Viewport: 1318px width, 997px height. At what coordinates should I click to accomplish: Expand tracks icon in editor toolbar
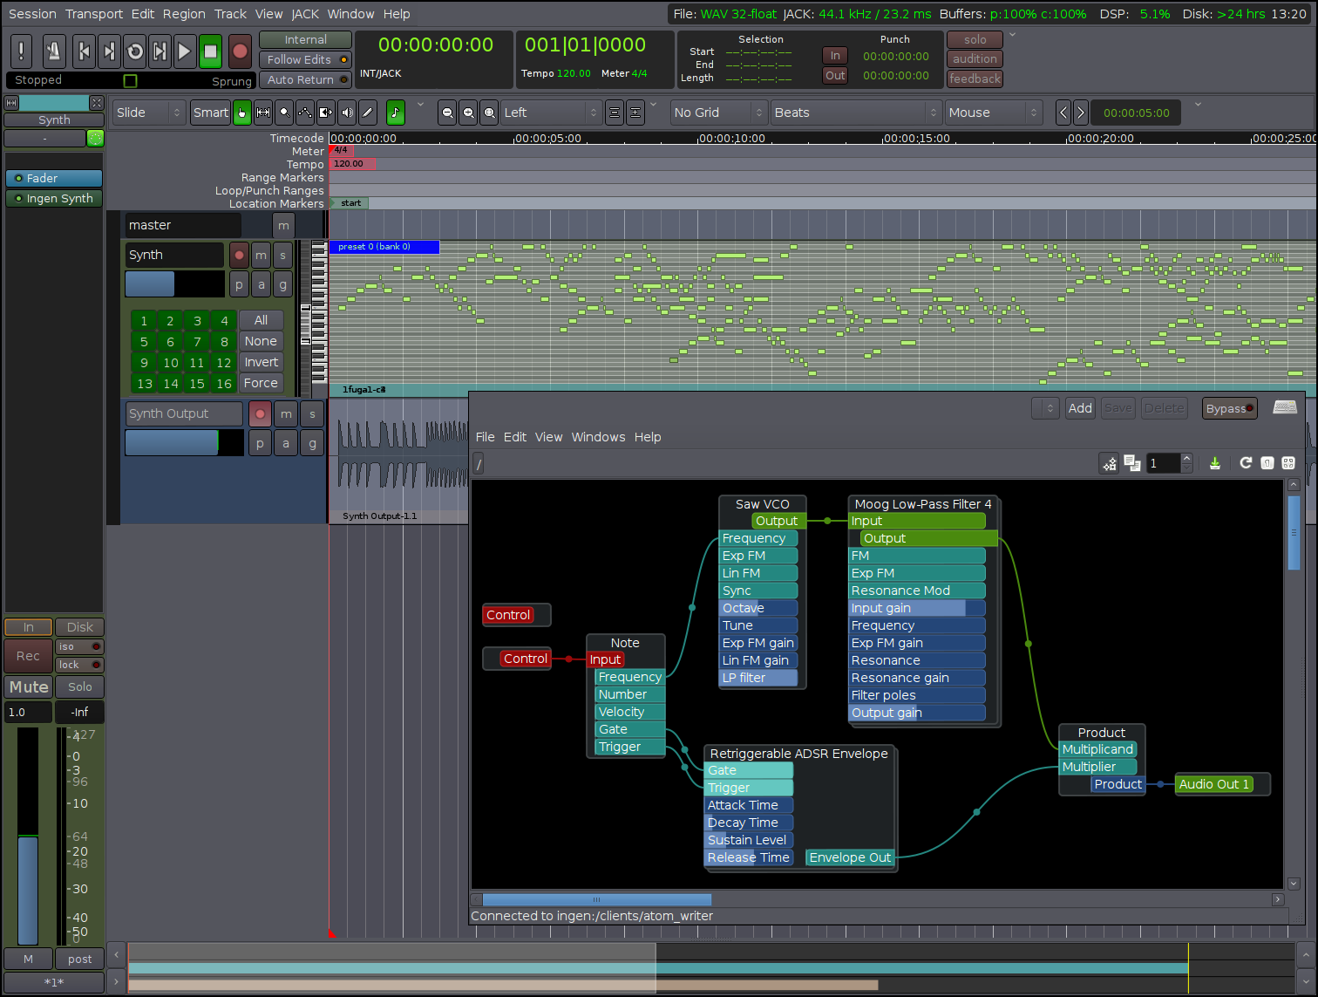click(x=635, y=113)
